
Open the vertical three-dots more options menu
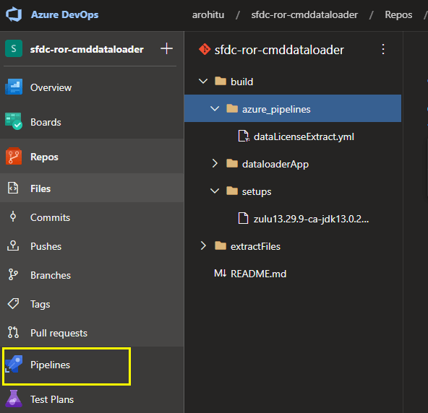[x=383, y=49]
